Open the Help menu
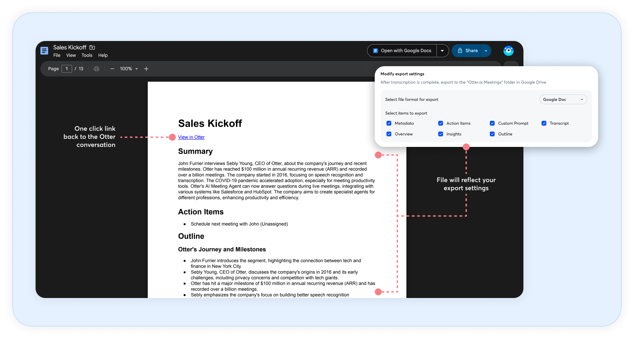The width and height of the screenshot is (634, 339). tap(103, 55)
